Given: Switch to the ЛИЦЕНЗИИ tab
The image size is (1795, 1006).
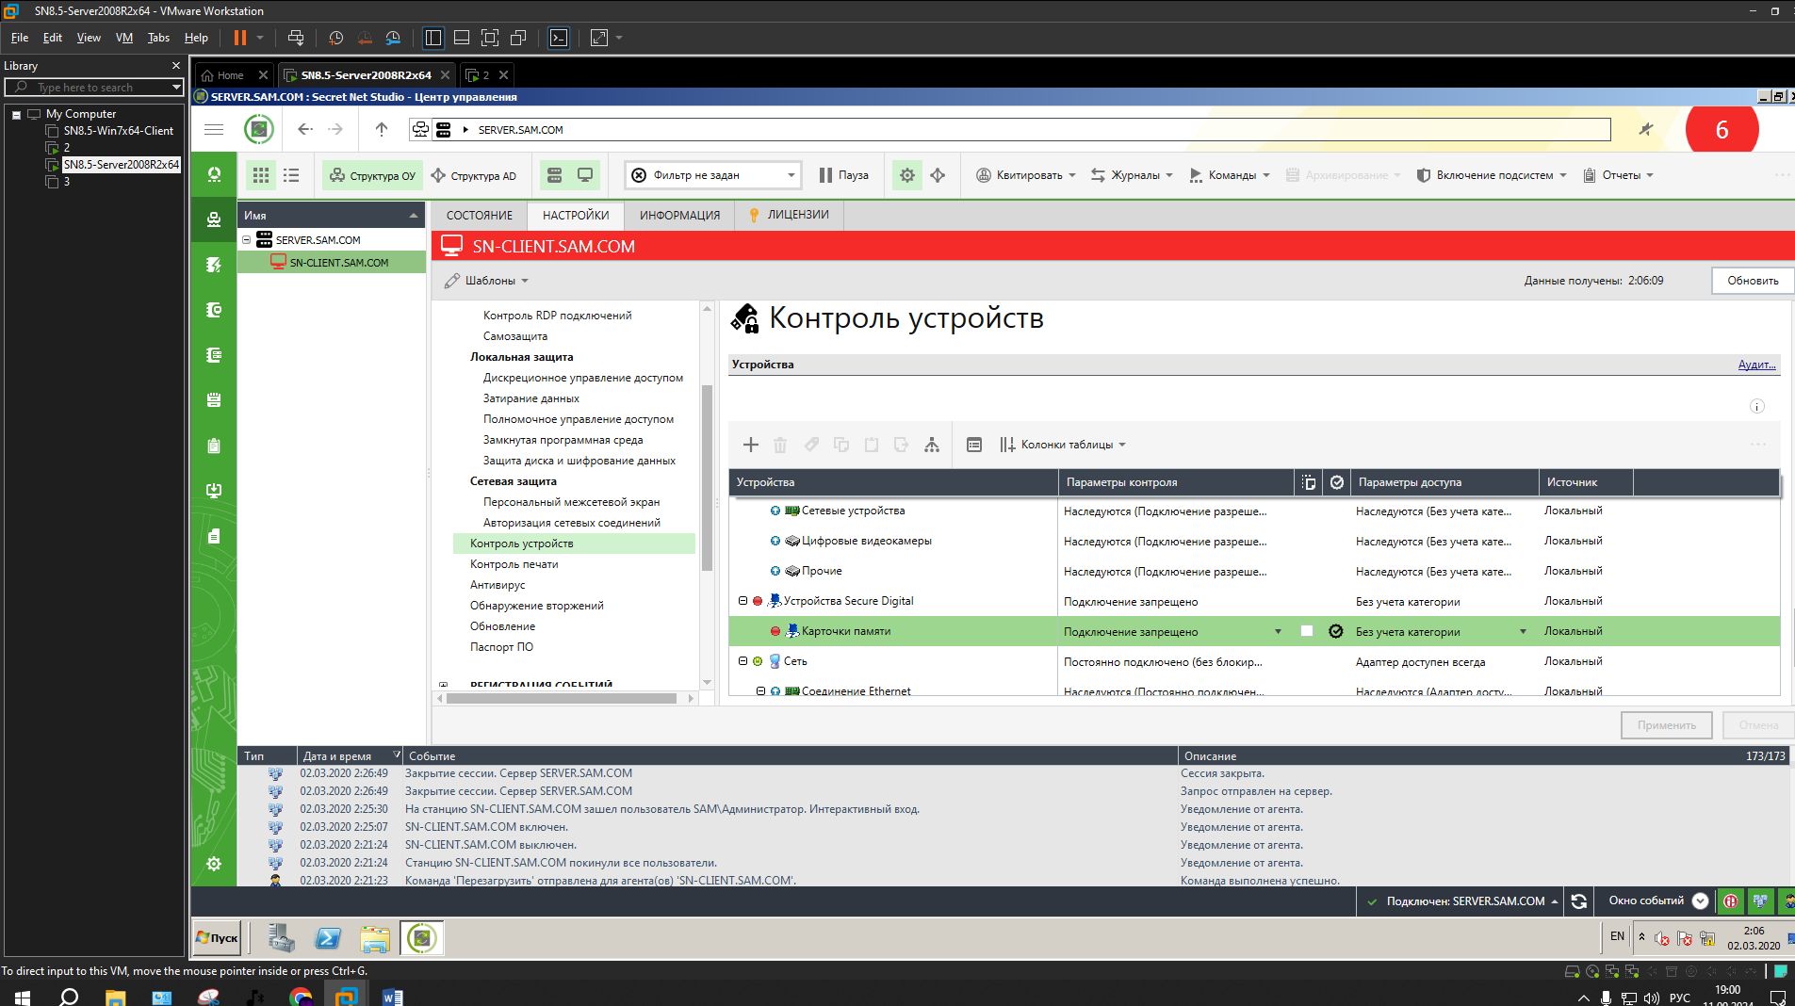Looking at the screenshot, I should 789,216.
